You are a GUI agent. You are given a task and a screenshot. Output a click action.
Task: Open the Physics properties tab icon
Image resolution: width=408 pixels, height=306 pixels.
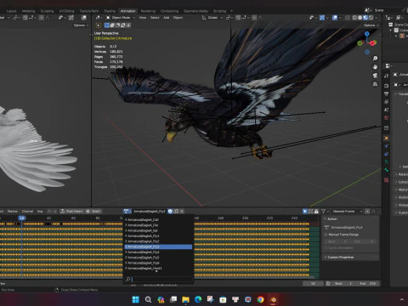386,146
